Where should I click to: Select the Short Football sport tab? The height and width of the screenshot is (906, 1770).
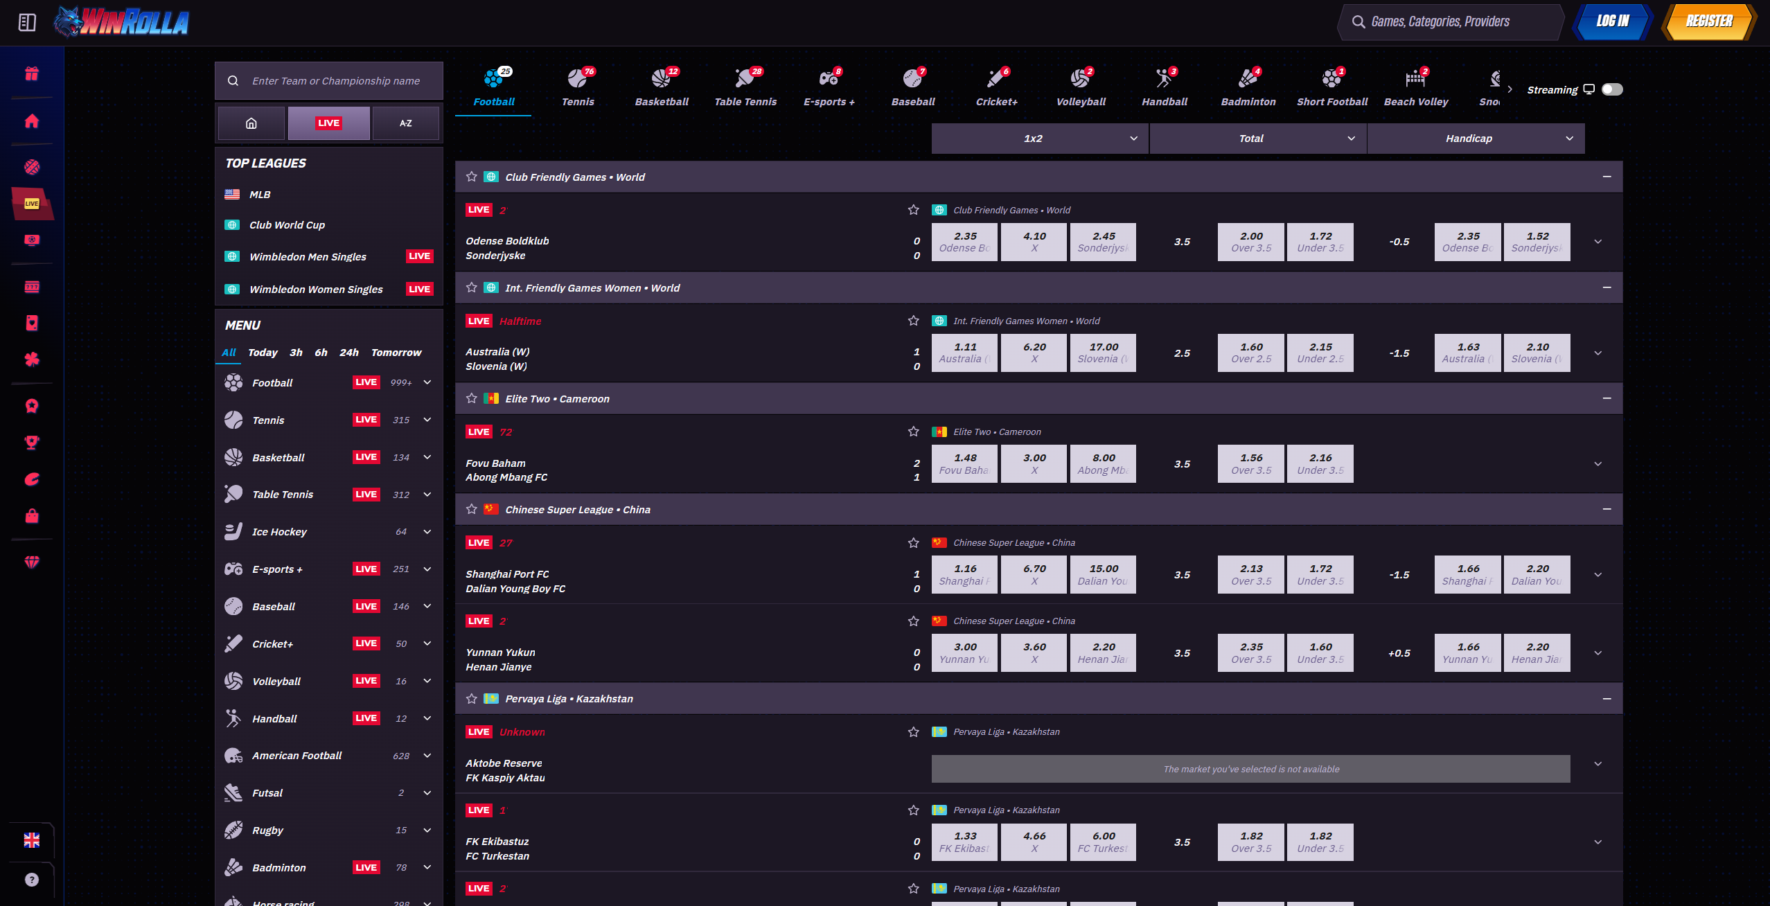click(x=1332, y=89)
